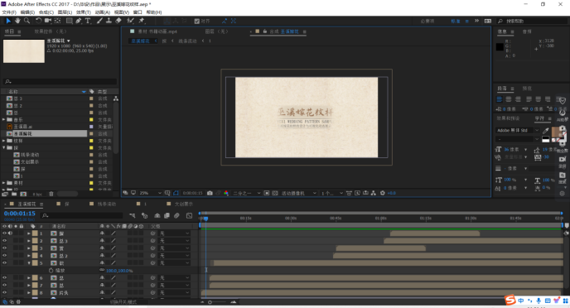Viewport: 570px width, 308px height.
Task: Select the Unified Camera tool
Action: [48, 21]
